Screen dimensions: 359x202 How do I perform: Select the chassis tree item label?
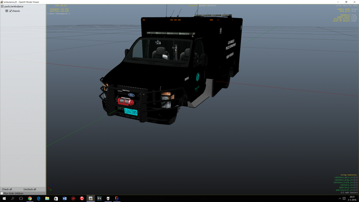[16, 11]
